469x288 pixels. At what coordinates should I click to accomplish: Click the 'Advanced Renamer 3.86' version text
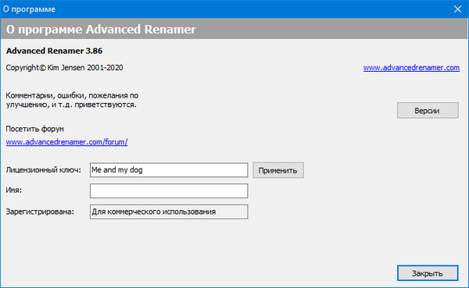54,51
